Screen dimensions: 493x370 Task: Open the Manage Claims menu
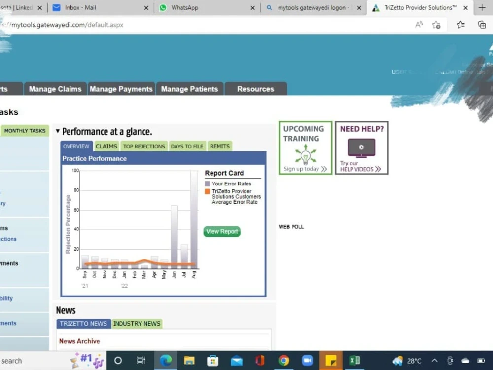[x=55, y=89]
